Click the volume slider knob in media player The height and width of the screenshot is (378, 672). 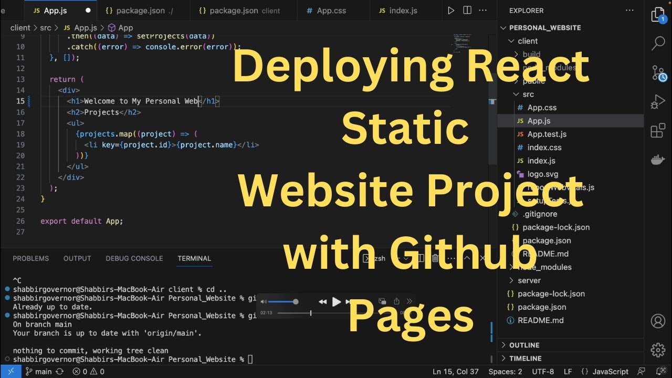(296, 301)
